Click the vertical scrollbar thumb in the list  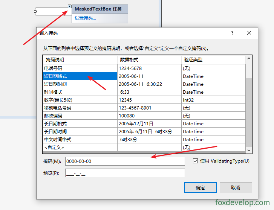click(249, 113)
